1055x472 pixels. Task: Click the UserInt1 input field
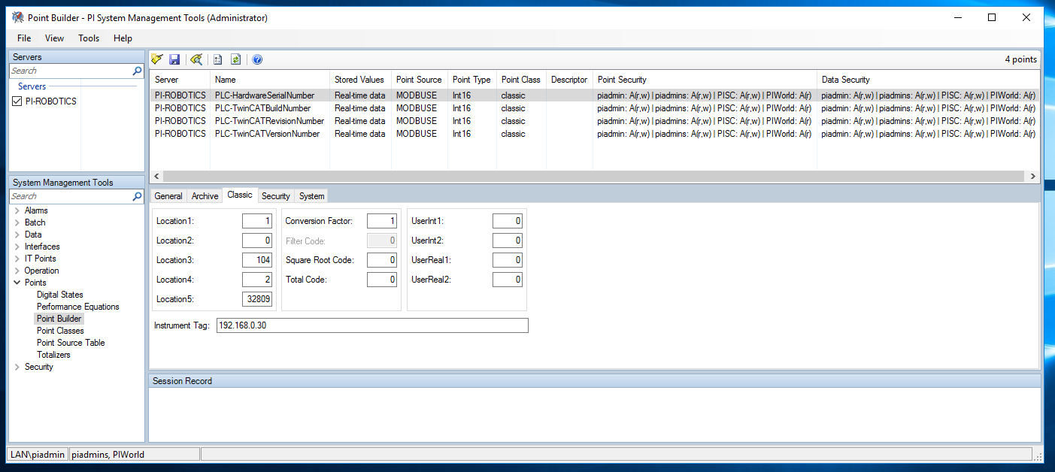point(508,221)
